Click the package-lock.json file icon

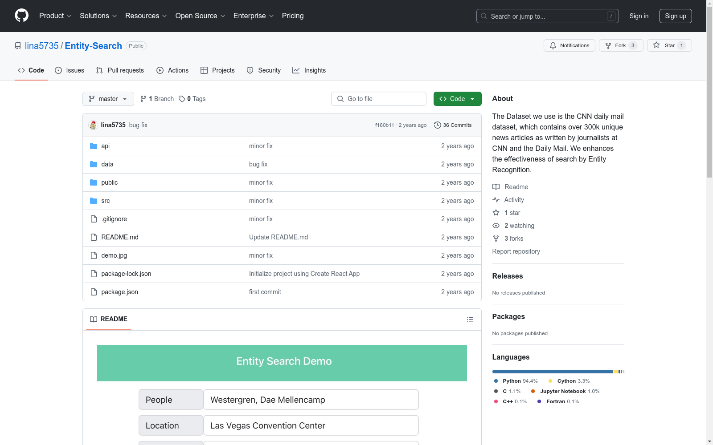tap(94, 274)
